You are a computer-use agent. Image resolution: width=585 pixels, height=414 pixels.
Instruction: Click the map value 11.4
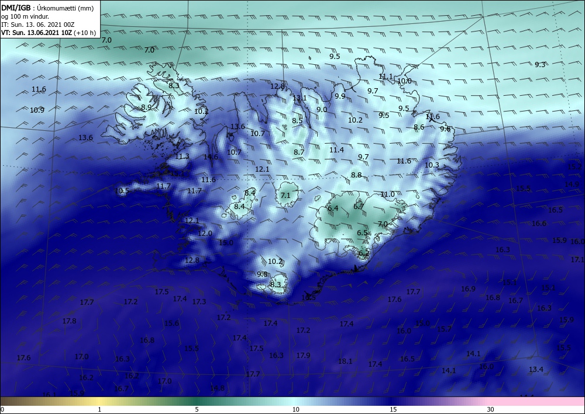(x=336, y=150)
